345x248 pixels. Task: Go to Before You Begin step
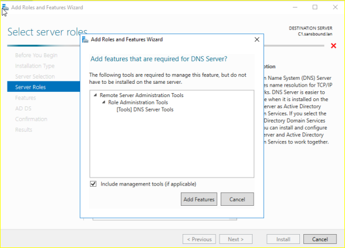click(36, 55)
